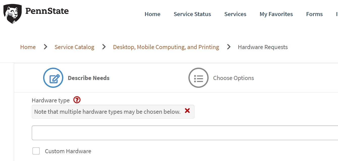The width and height of the screenshot is (338, 161).
Task: Open Home in top navigation bar
Action: (152, 14)
